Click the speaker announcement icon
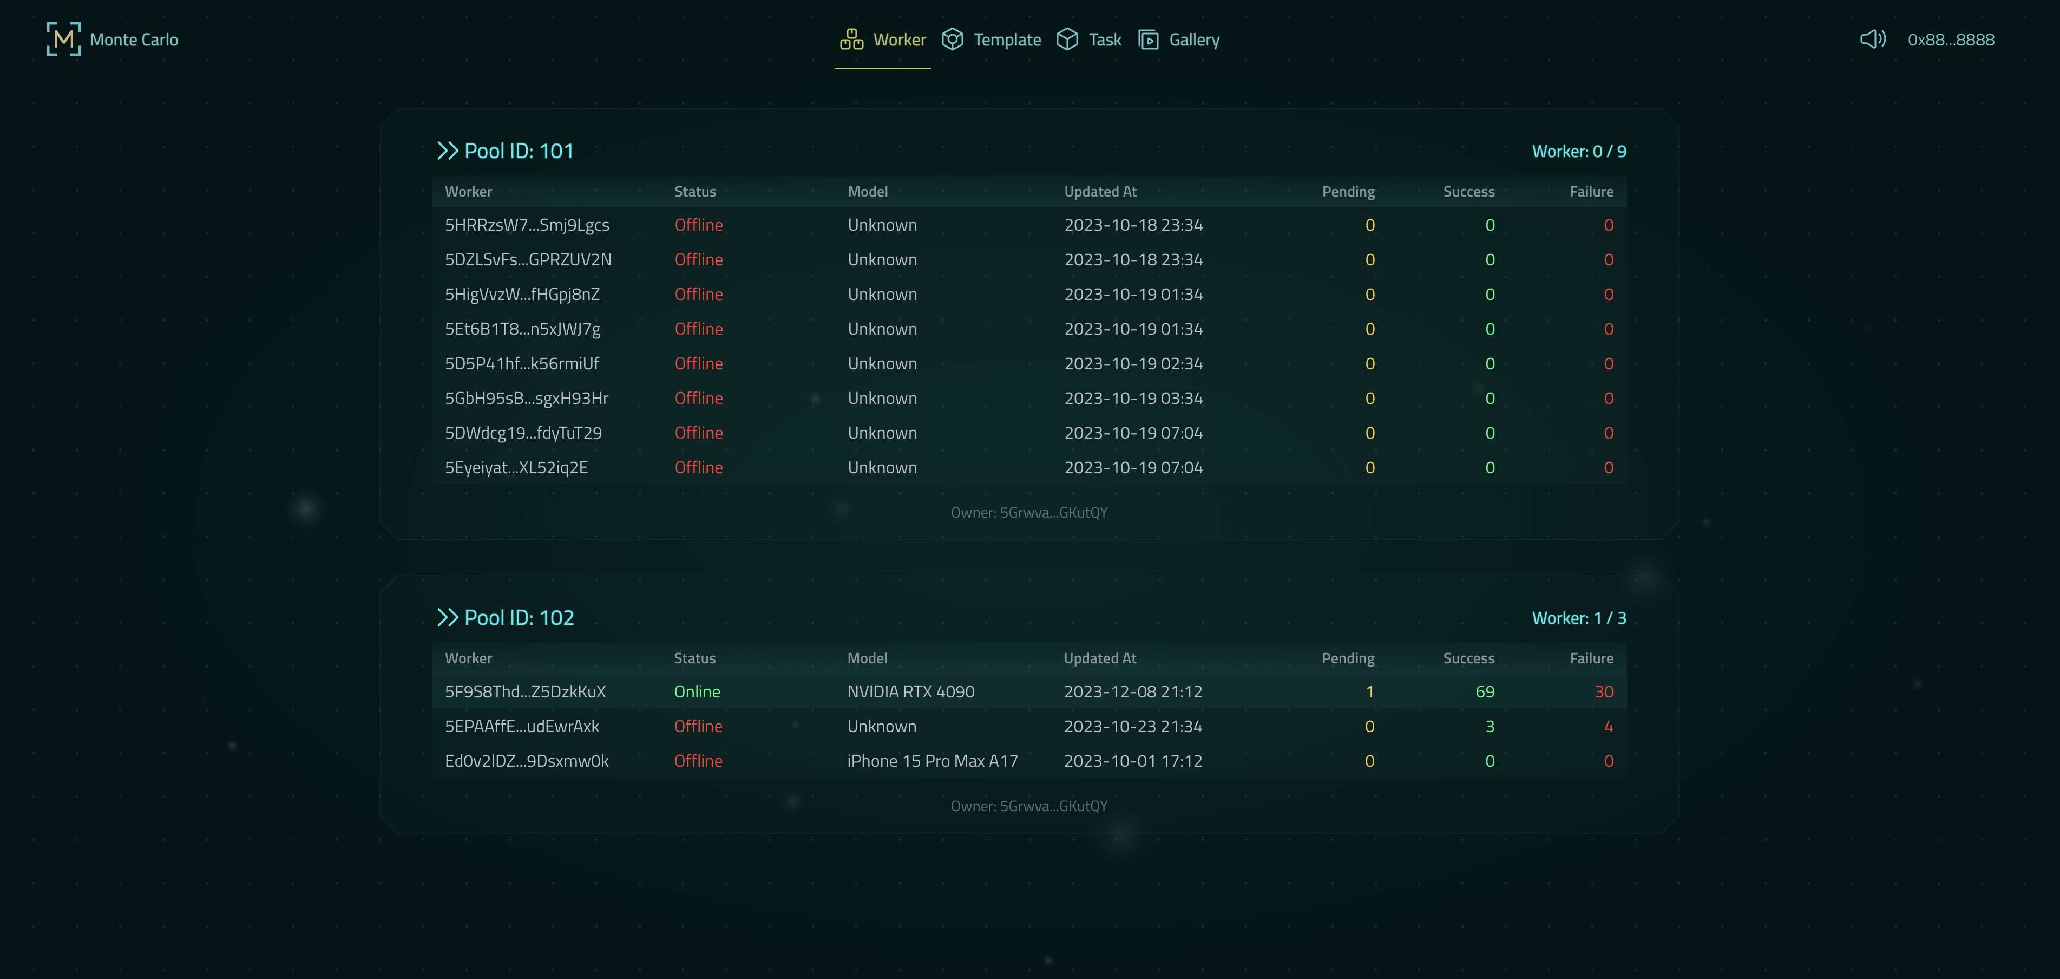 tap(1872, 39)
